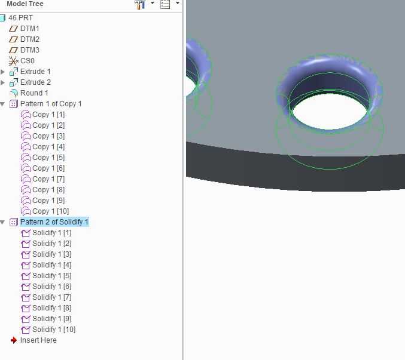This screenshot has height=360, width=405.
Task: Select Solidify 1 [10] label
Action: coord(54,330)
